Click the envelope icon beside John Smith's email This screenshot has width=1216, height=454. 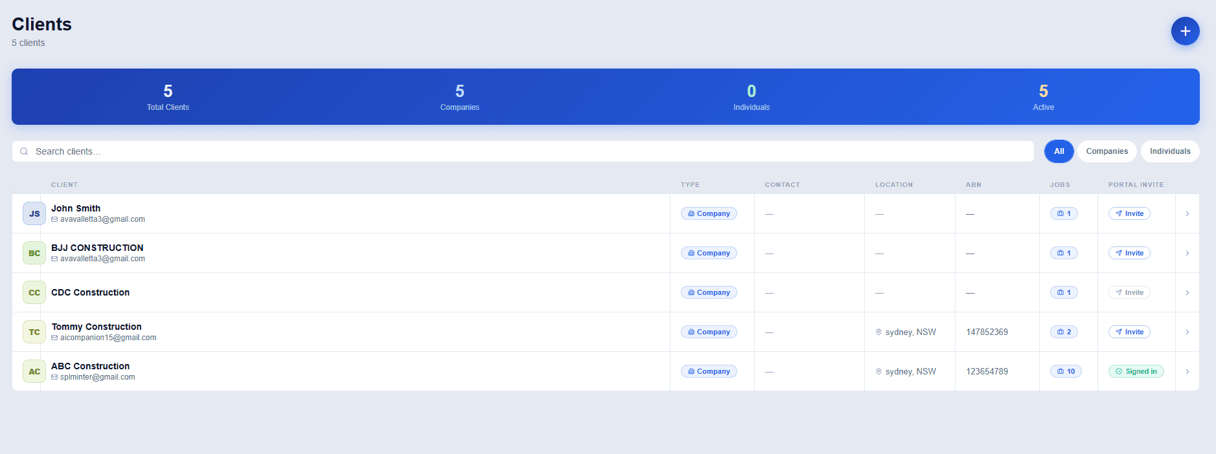54,219
